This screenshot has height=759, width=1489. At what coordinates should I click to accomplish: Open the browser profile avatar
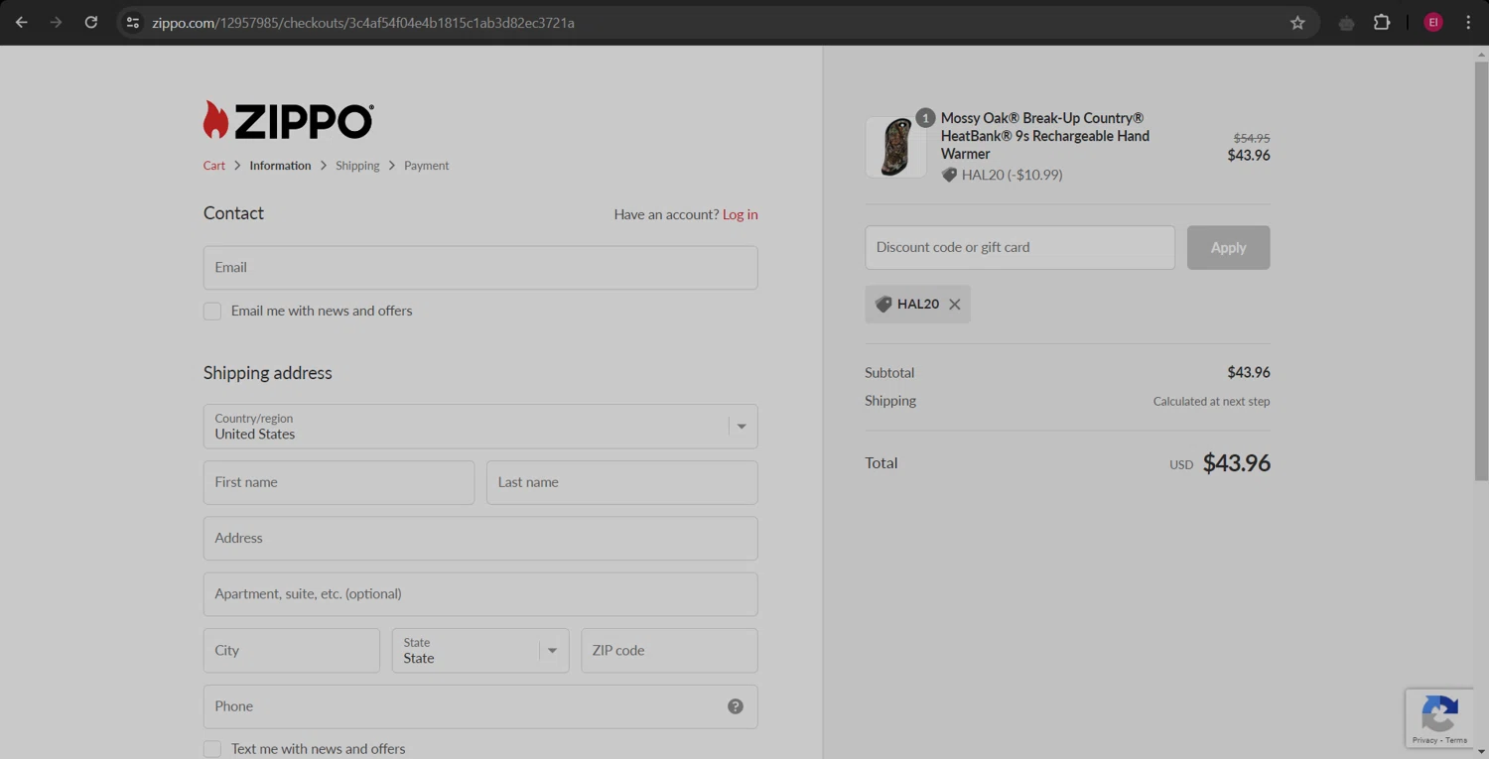pos(1432,22)
